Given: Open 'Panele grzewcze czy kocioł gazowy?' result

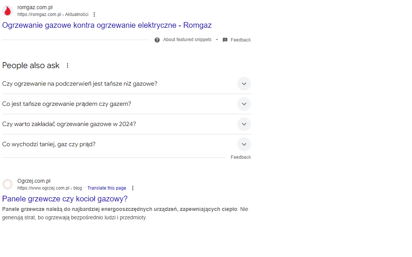Looking at the screenshot, I should 64,199.
